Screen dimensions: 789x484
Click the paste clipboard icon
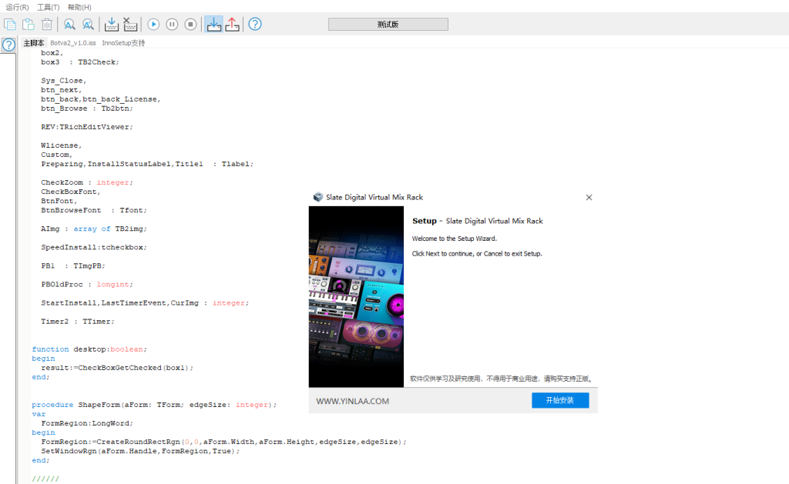[29, 25]
